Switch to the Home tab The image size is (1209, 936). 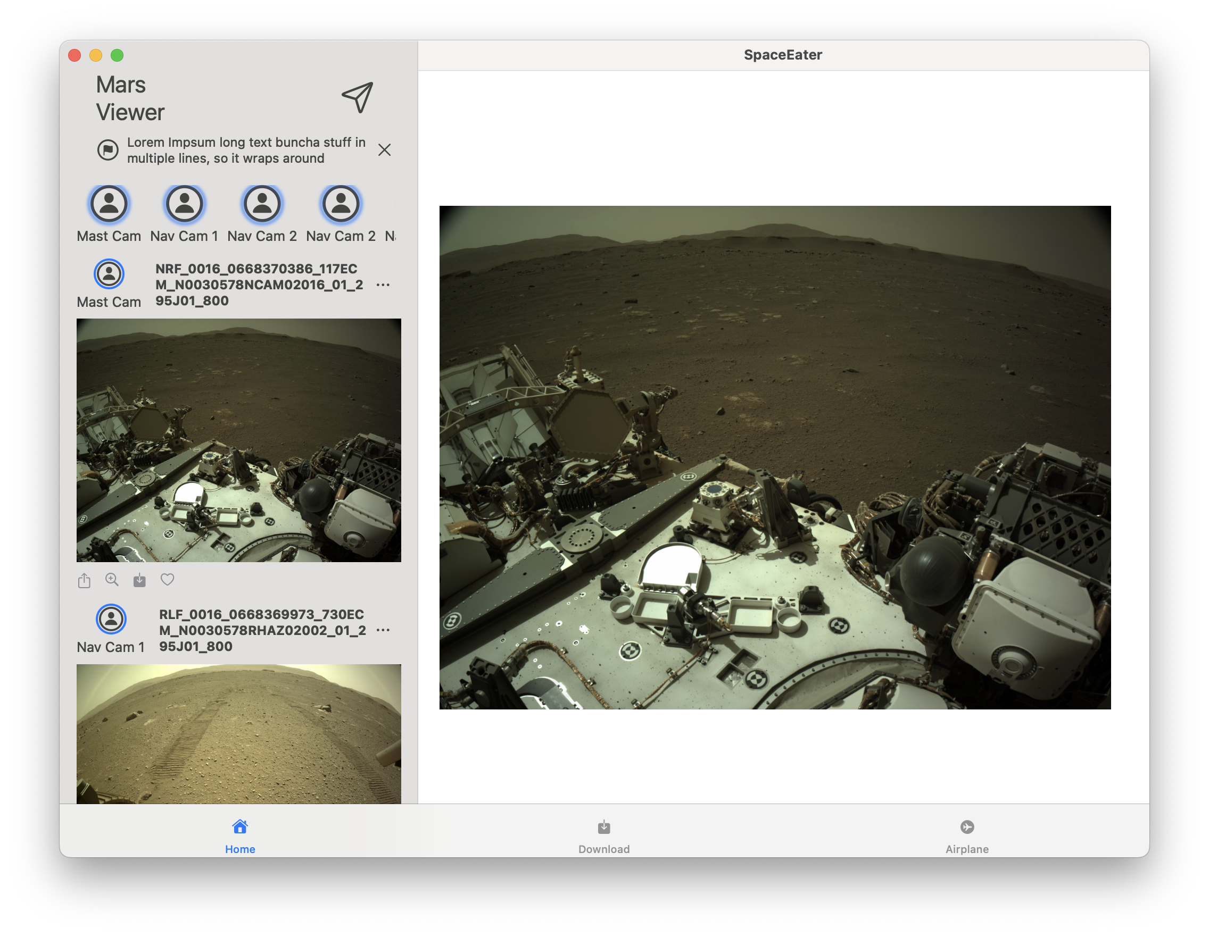point(238,834)
